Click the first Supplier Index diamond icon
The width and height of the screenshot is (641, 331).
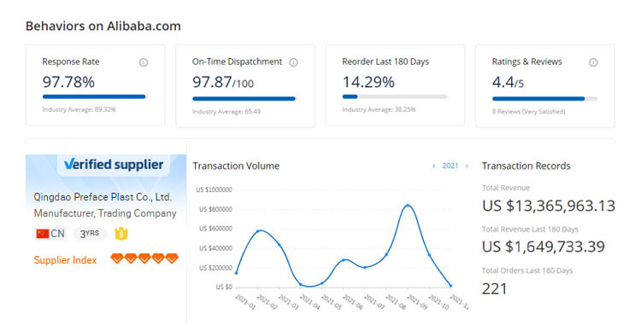point(117,258)
